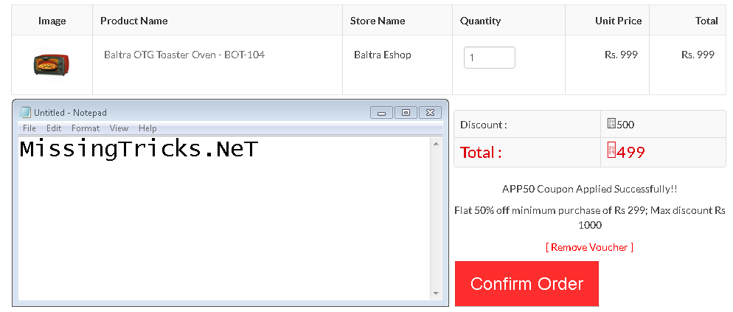733x312 pixels.
Task: Click the MissingTricks.NeT text in Notepad
Action: click(139, 149)
